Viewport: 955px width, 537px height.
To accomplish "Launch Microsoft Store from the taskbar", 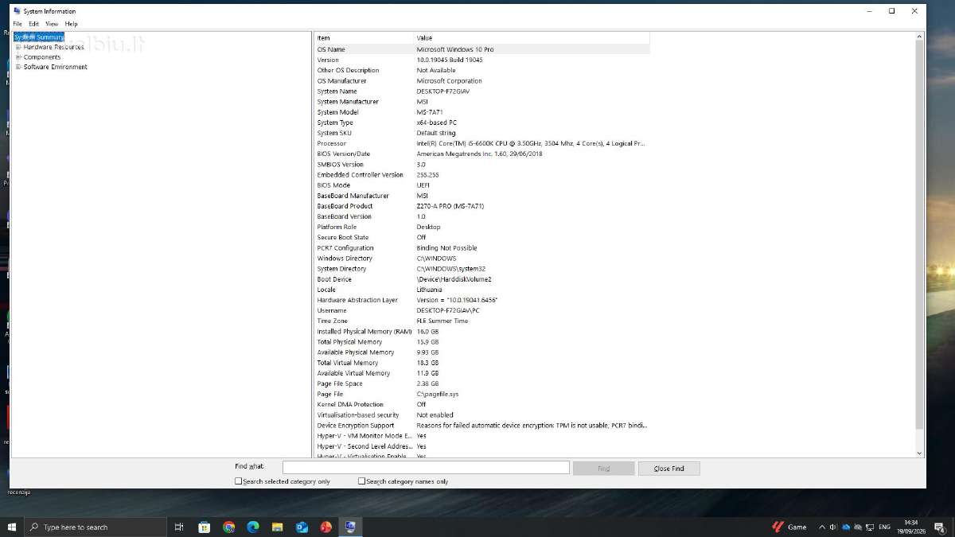I will [205, 527].
